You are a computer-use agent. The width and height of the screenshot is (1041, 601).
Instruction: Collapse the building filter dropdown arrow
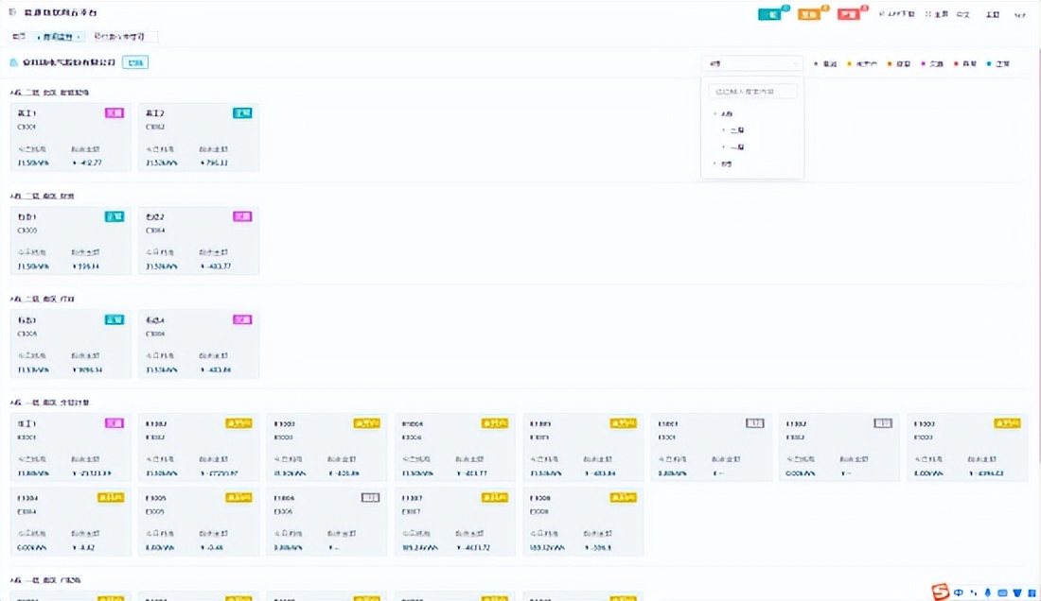tap(793, 64)
